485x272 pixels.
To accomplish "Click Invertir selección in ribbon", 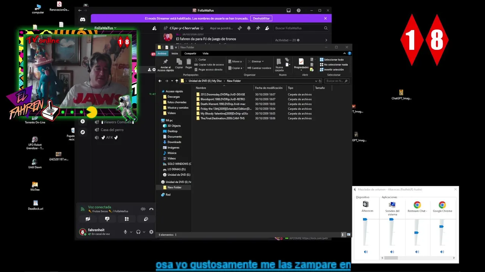I will (x=332, y=70).
